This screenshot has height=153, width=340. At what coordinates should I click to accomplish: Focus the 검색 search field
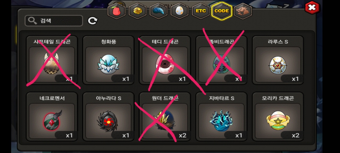(54, 21)
